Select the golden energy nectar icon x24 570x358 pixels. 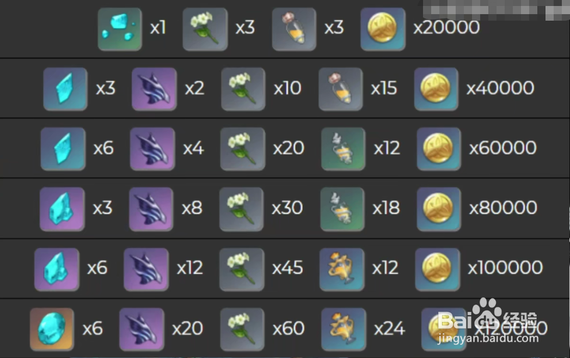pos(344,330)
